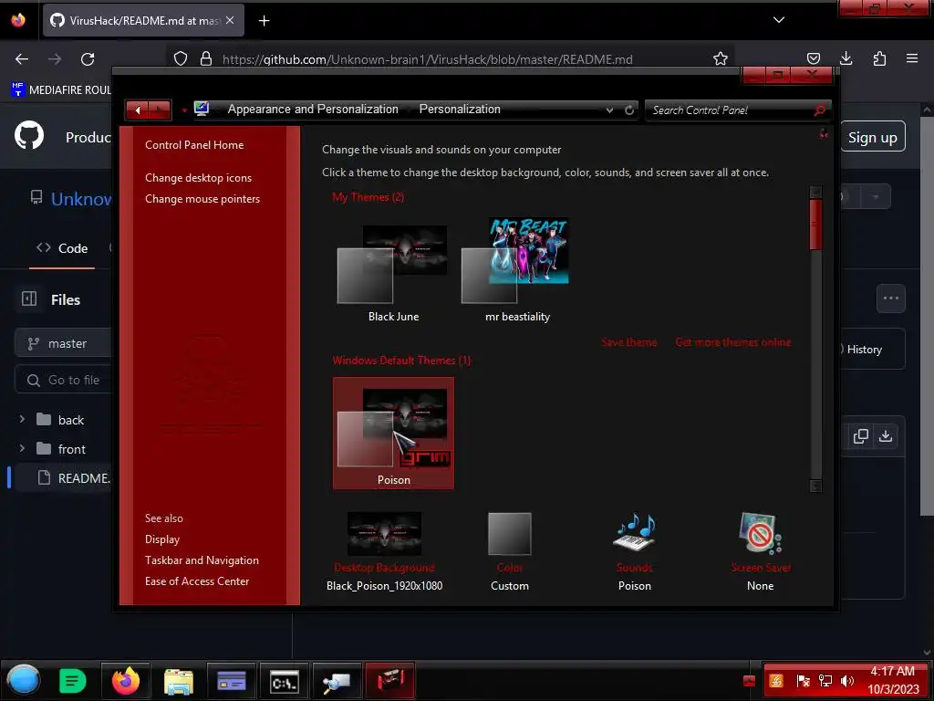This screenshot has width=934, height=701.
Task: Copy raw file icon on GitHub
Action: [860, 436]
